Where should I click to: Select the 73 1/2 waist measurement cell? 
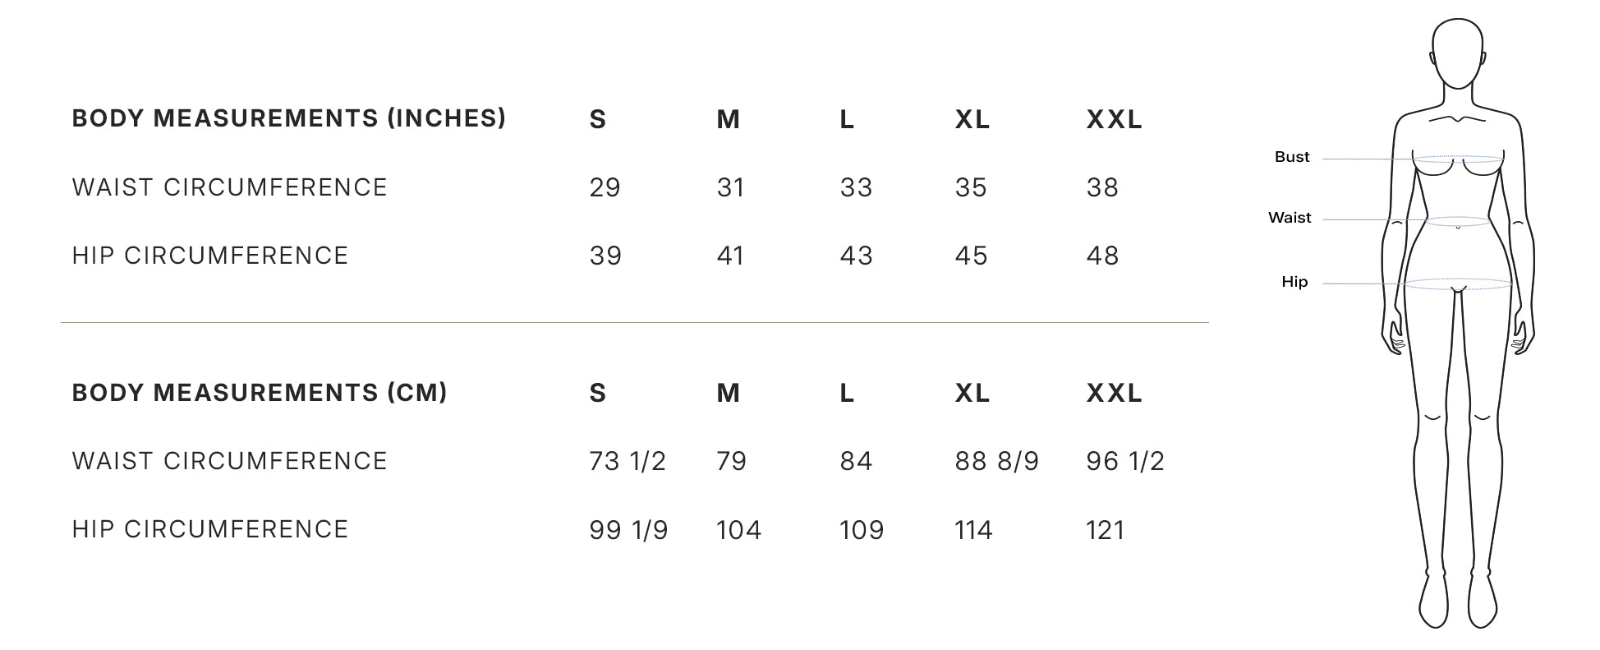[627, 462]
